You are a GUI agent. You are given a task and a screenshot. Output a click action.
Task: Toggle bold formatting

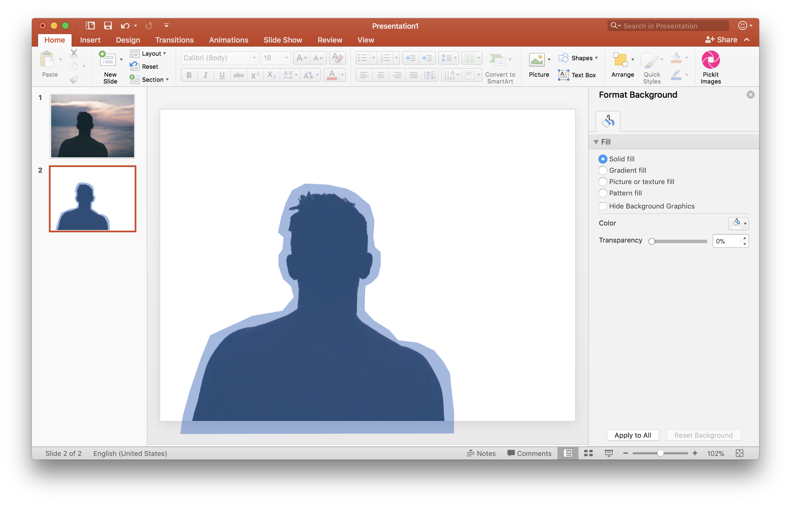(x=189, y=75)
